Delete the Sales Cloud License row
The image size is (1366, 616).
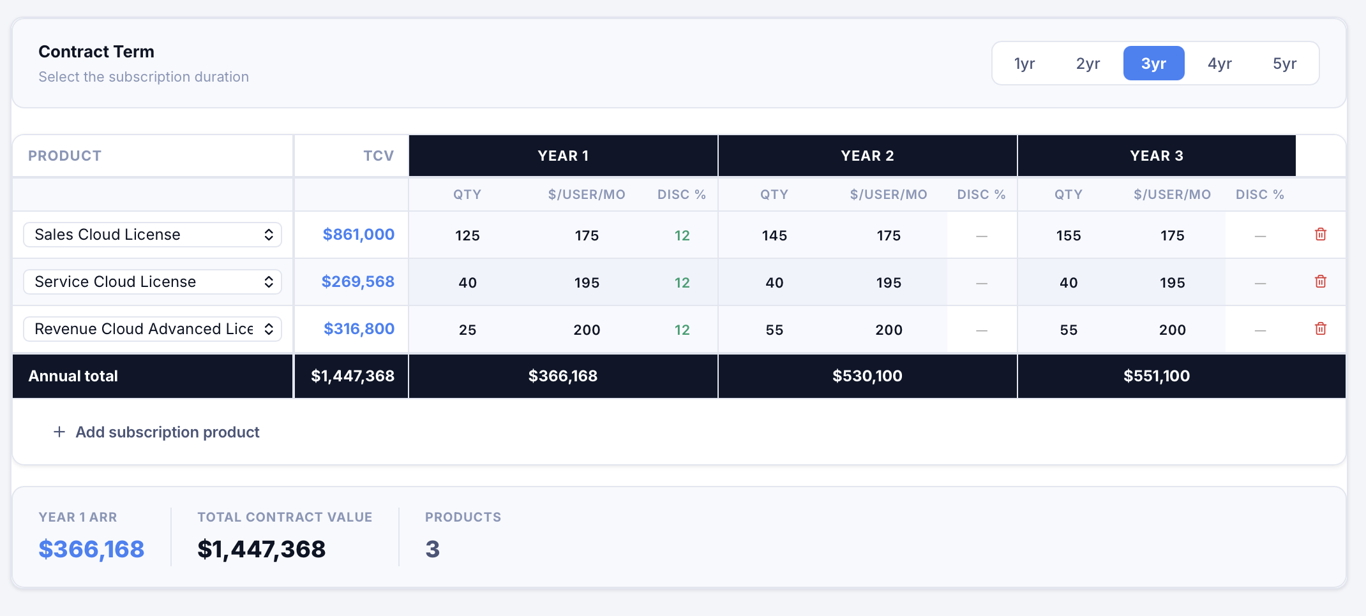[1321, 234]
